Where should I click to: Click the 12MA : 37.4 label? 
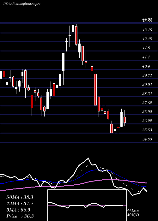(x=20, y=204)
